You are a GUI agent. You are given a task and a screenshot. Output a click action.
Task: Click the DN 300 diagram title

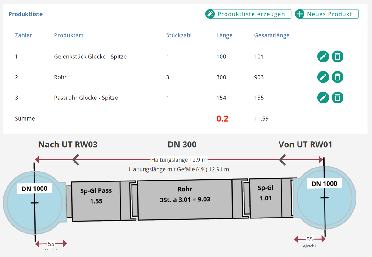[x=182, y=145]
